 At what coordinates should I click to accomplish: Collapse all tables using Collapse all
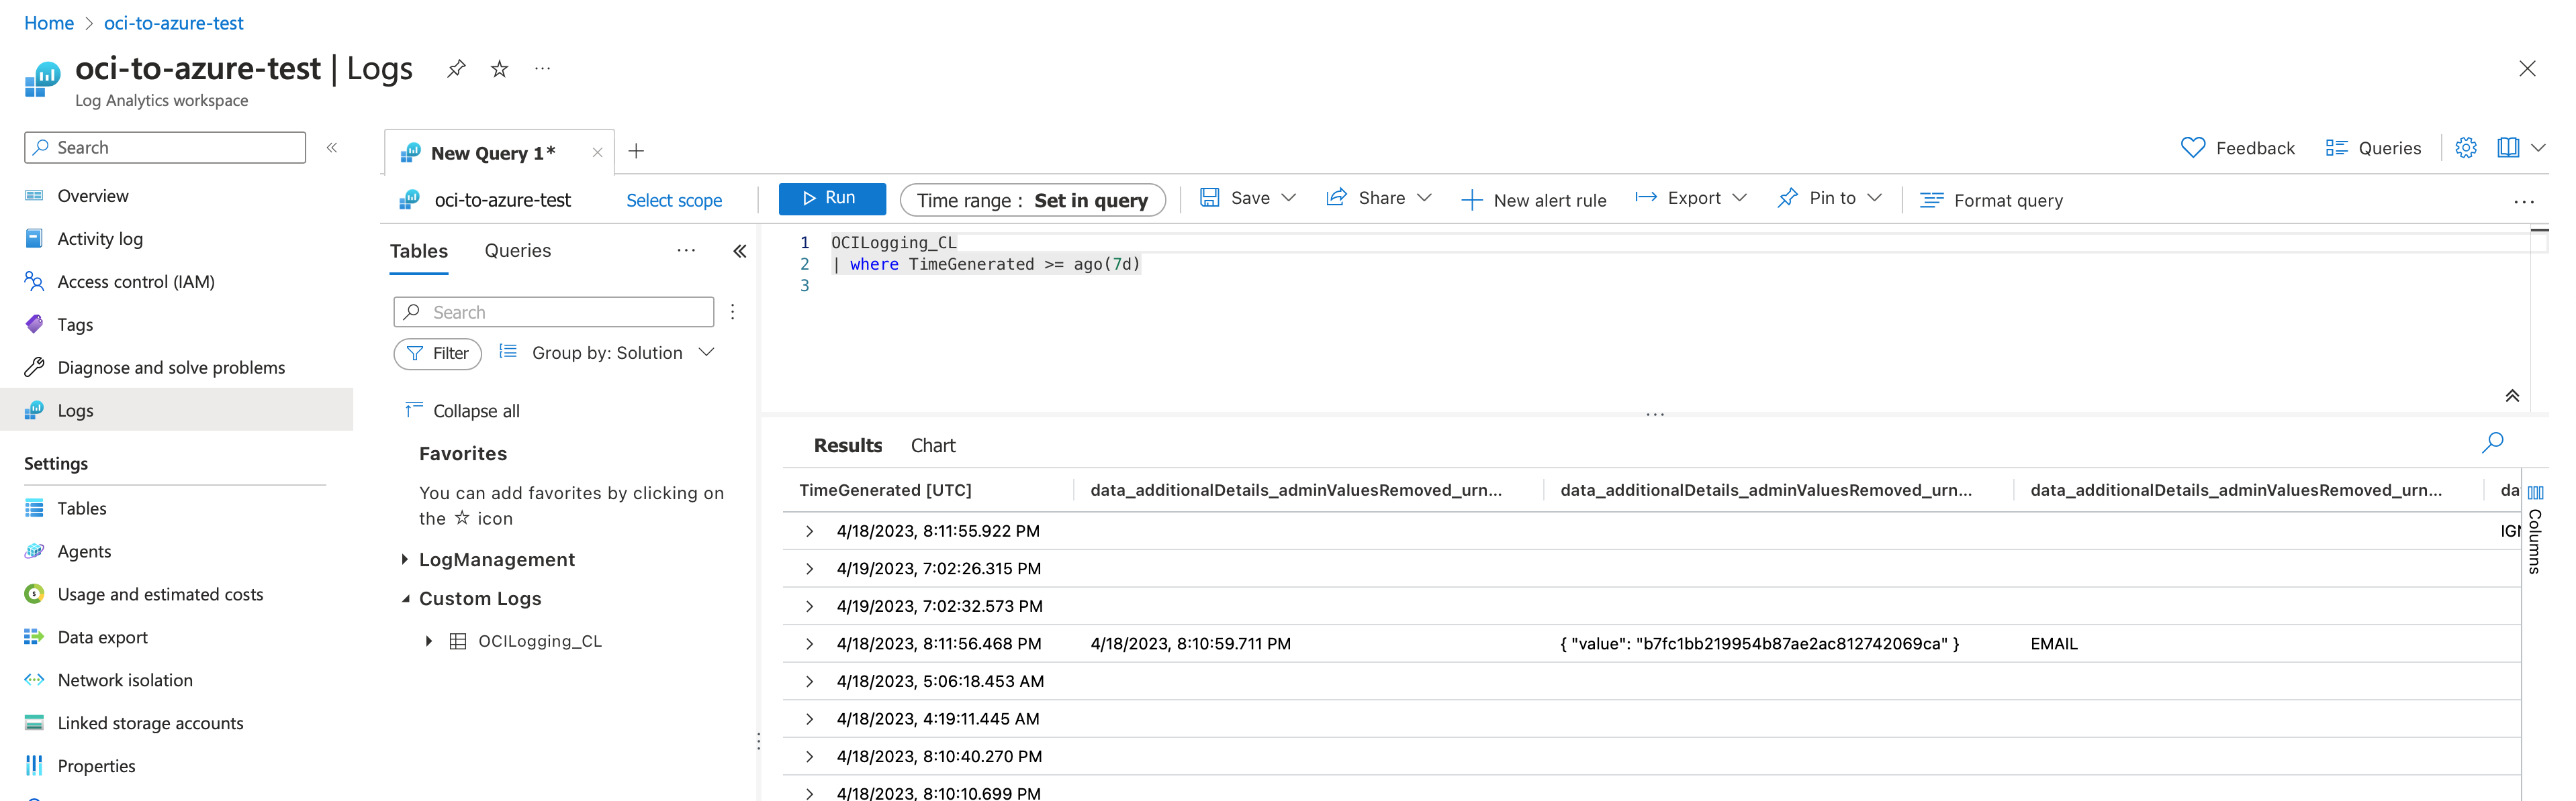(475, 409)
